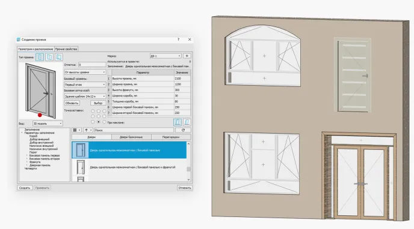Click the refresh icon beside search field
The width and height of the screenshot is (414, 229).
point(183,130)
